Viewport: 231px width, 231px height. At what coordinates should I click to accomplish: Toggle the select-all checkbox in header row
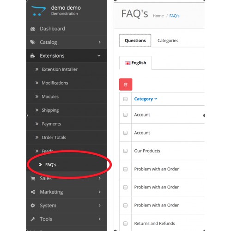pos(125,99)
